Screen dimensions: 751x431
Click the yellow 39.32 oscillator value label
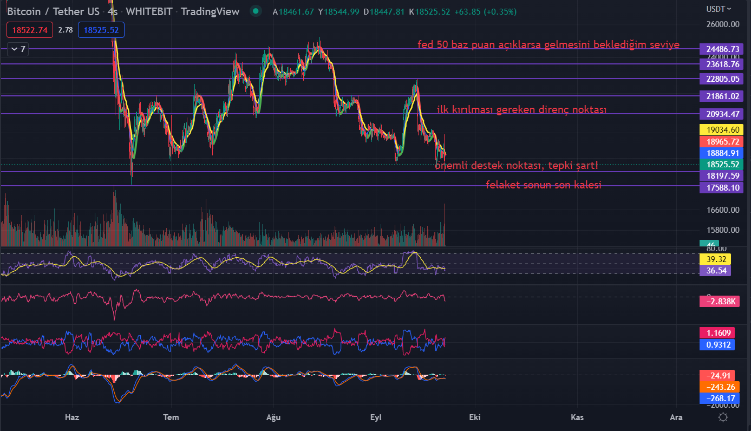[x=715, y=259]
